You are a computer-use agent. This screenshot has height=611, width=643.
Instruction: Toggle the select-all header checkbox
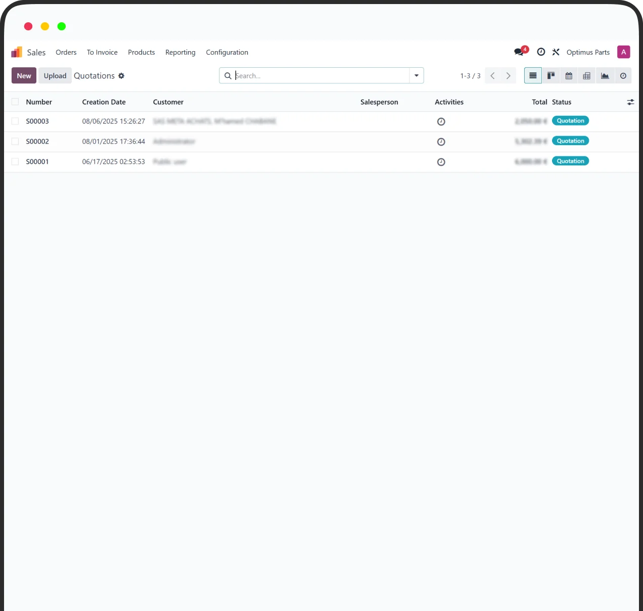coord(15,102)
